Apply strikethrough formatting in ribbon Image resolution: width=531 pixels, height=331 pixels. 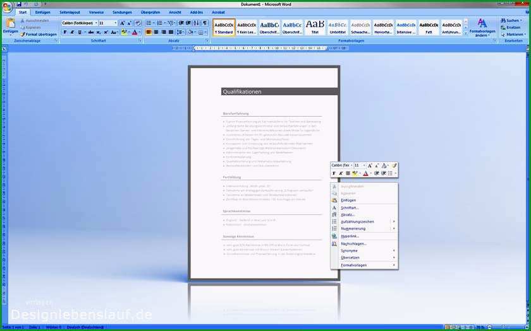[x=91, y=32]
